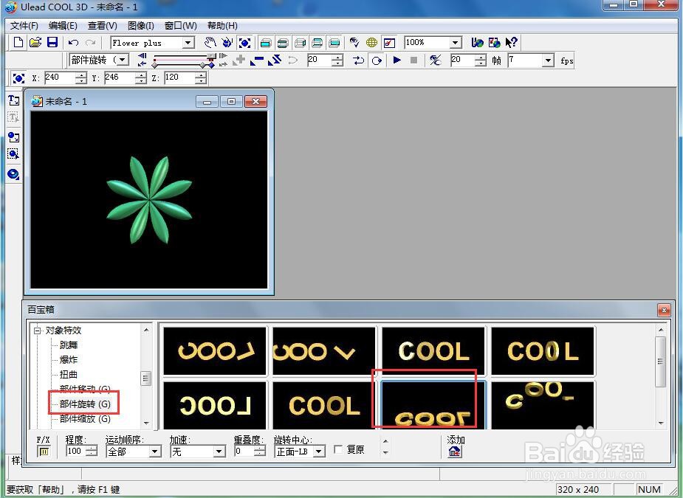Click the New document icon
The image size is (683, 498).
(18, 43)
